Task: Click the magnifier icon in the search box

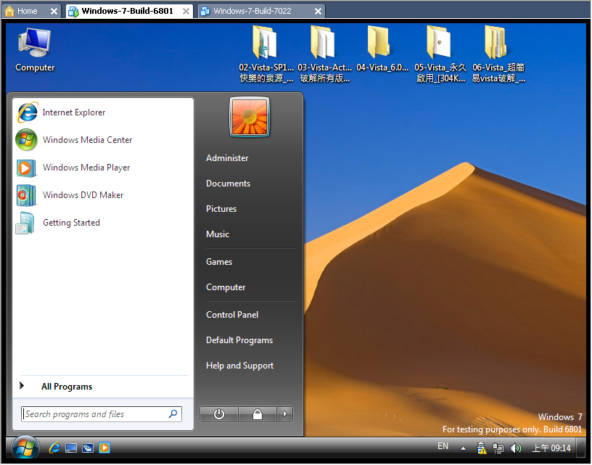Action: tap(173, 414)
